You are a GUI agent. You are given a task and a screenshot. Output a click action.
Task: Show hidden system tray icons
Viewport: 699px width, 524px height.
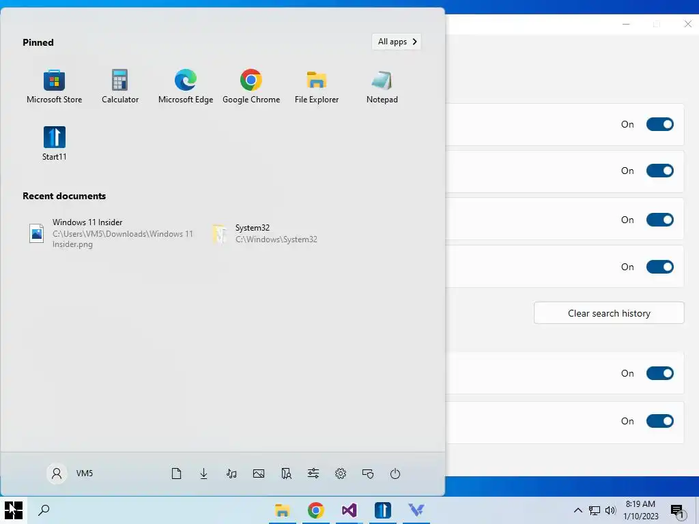577,510
